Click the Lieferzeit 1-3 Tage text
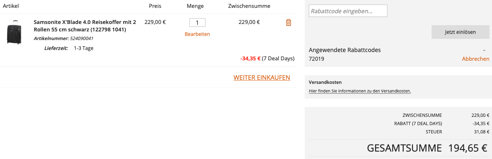The image size is (492, 159). tap(69, 48)
